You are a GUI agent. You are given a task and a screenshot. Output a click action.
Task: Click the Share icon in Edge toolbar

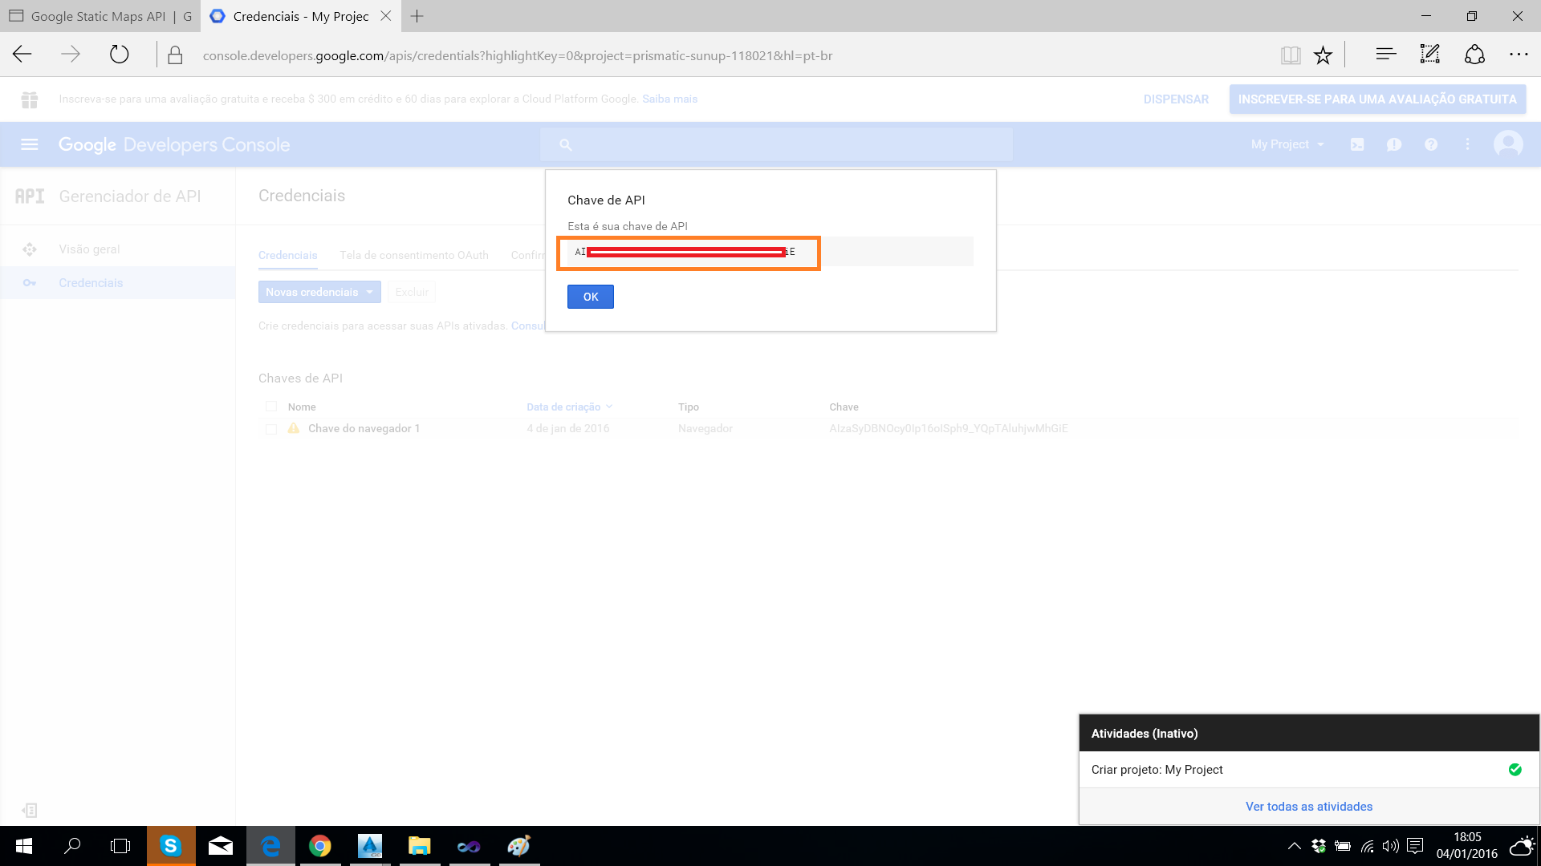click(x=1474, y=55)
